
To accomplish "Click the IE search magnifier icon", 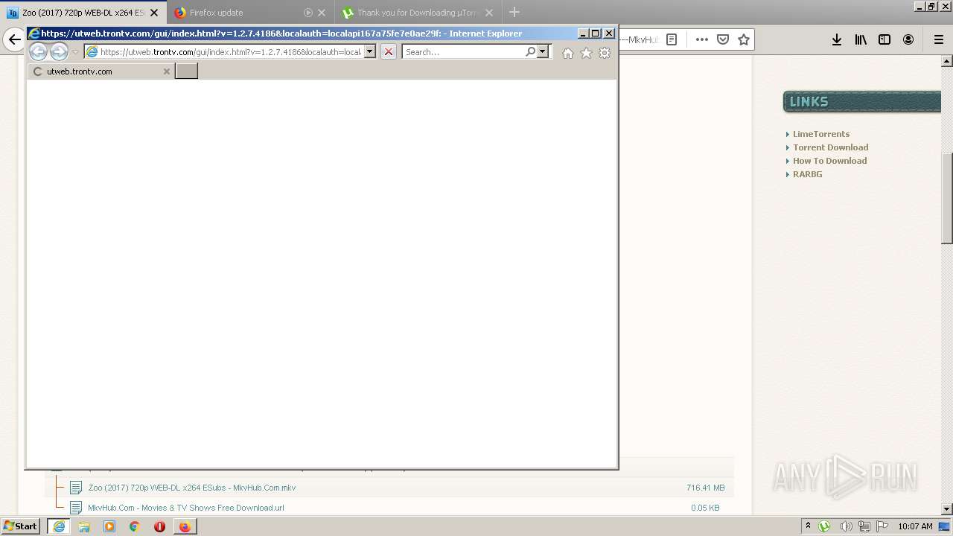I will [530, 52].
